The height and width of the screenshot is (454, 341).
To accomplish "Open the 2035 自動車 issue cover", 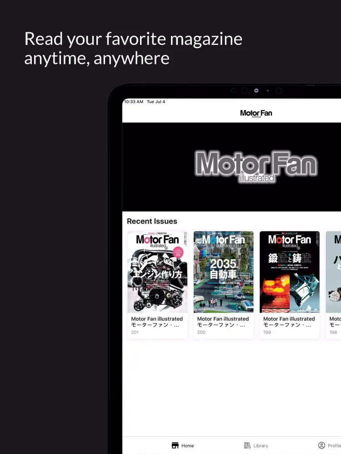I will [x=223, y=272].
